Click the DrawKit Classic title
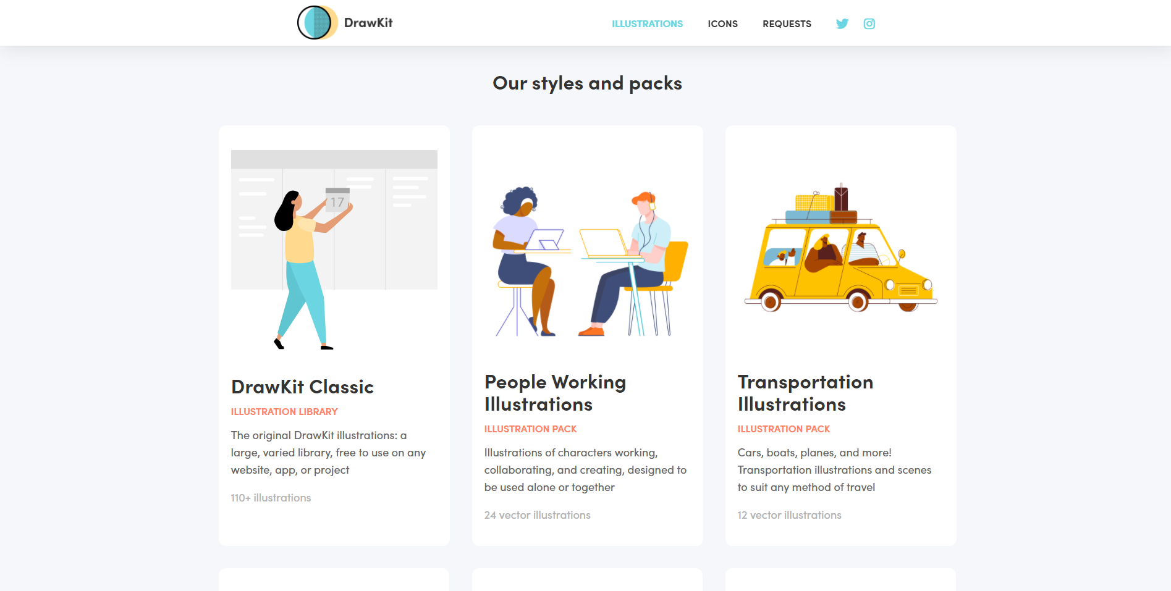1171x591 pixels. tap(302, 387)
